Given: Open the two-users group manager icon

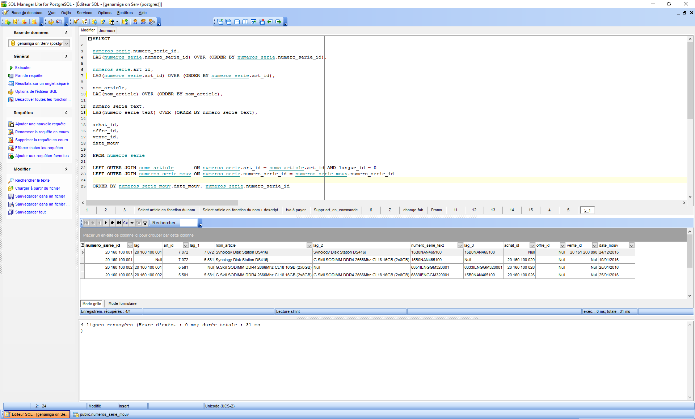Looking at the screenshot, I should (x=143, y=22).
